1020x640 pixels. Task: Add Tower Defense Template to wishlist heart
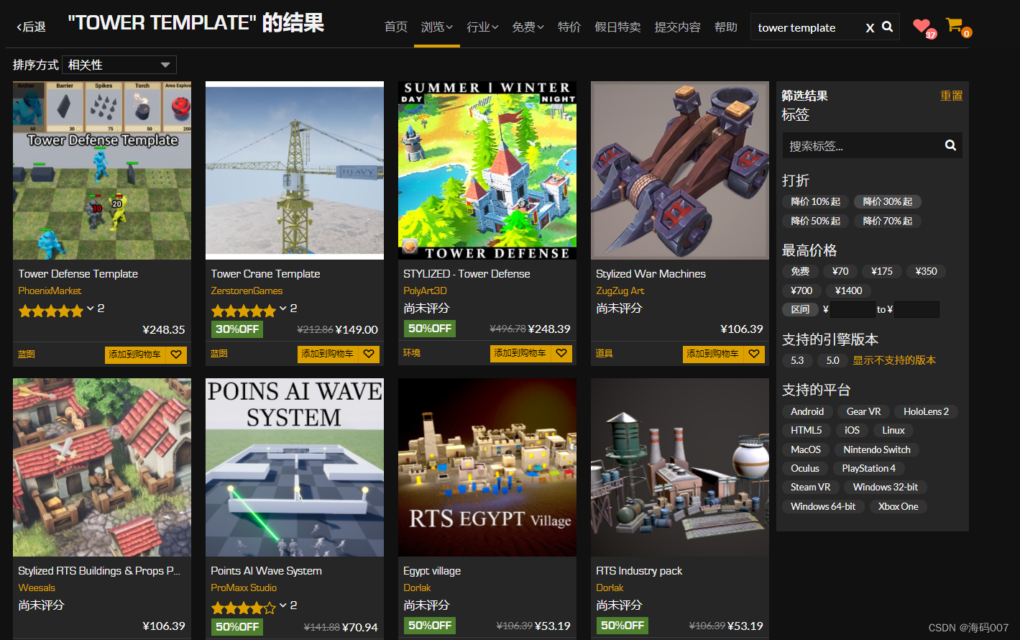176,354
